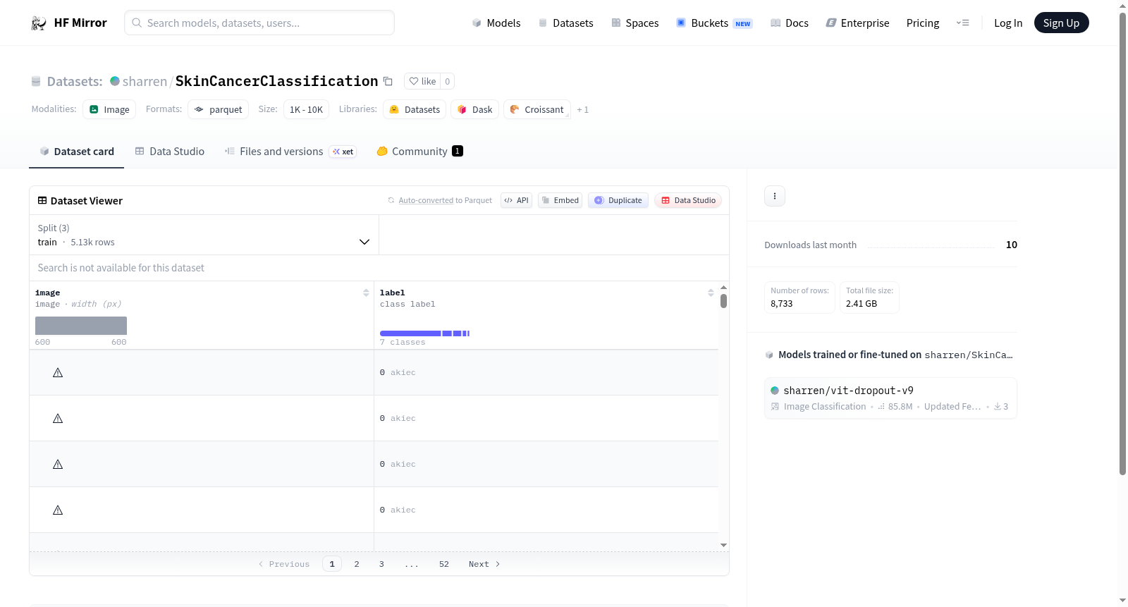
Task: Open Docs in the top navigation
Action: tap(790, 23)
